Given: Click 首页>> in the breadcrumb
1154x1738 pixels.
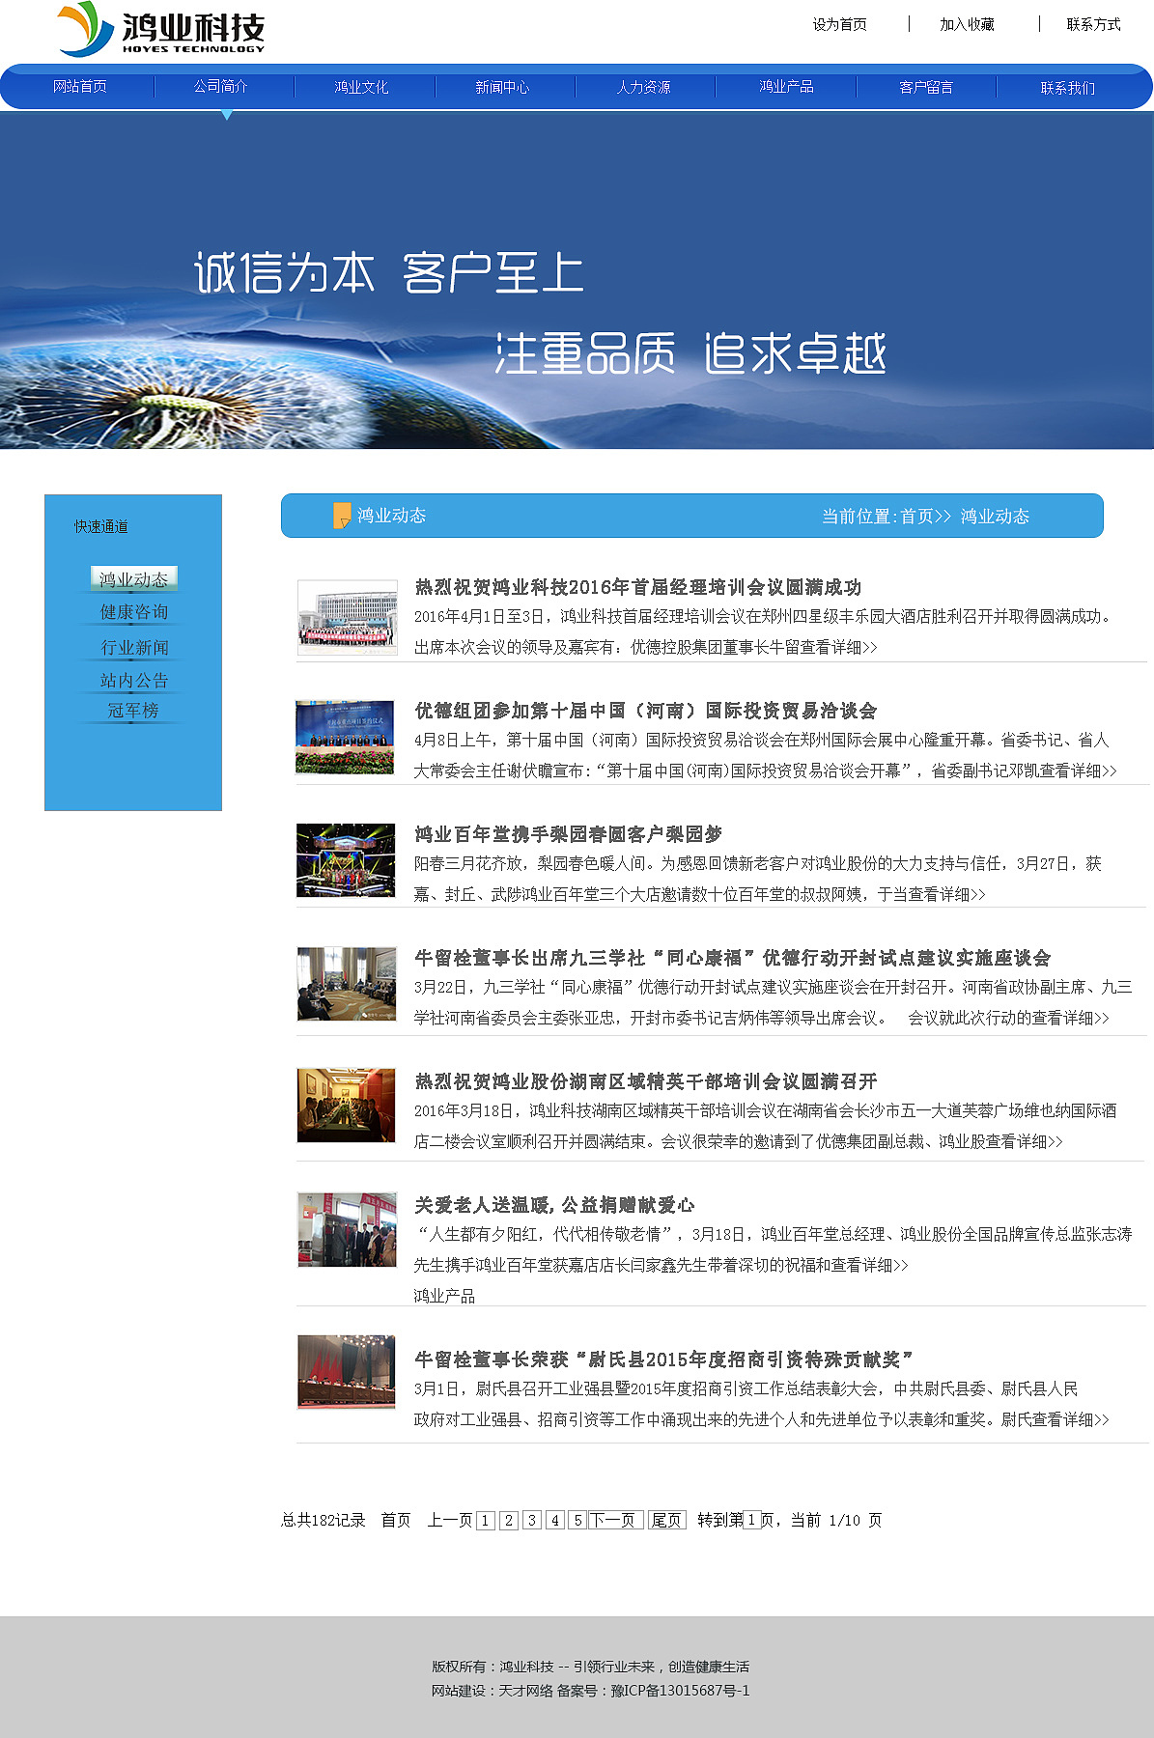Looking at the screenshot, I should 926,517.
